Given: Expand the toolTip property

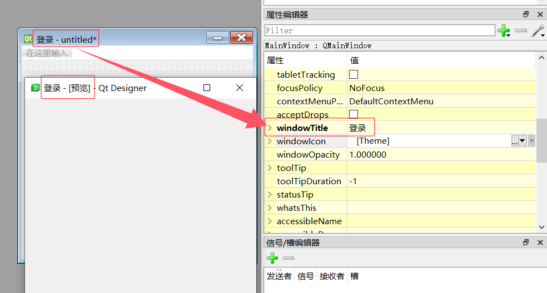Looking at the screenshot, I should coord(270,168).
